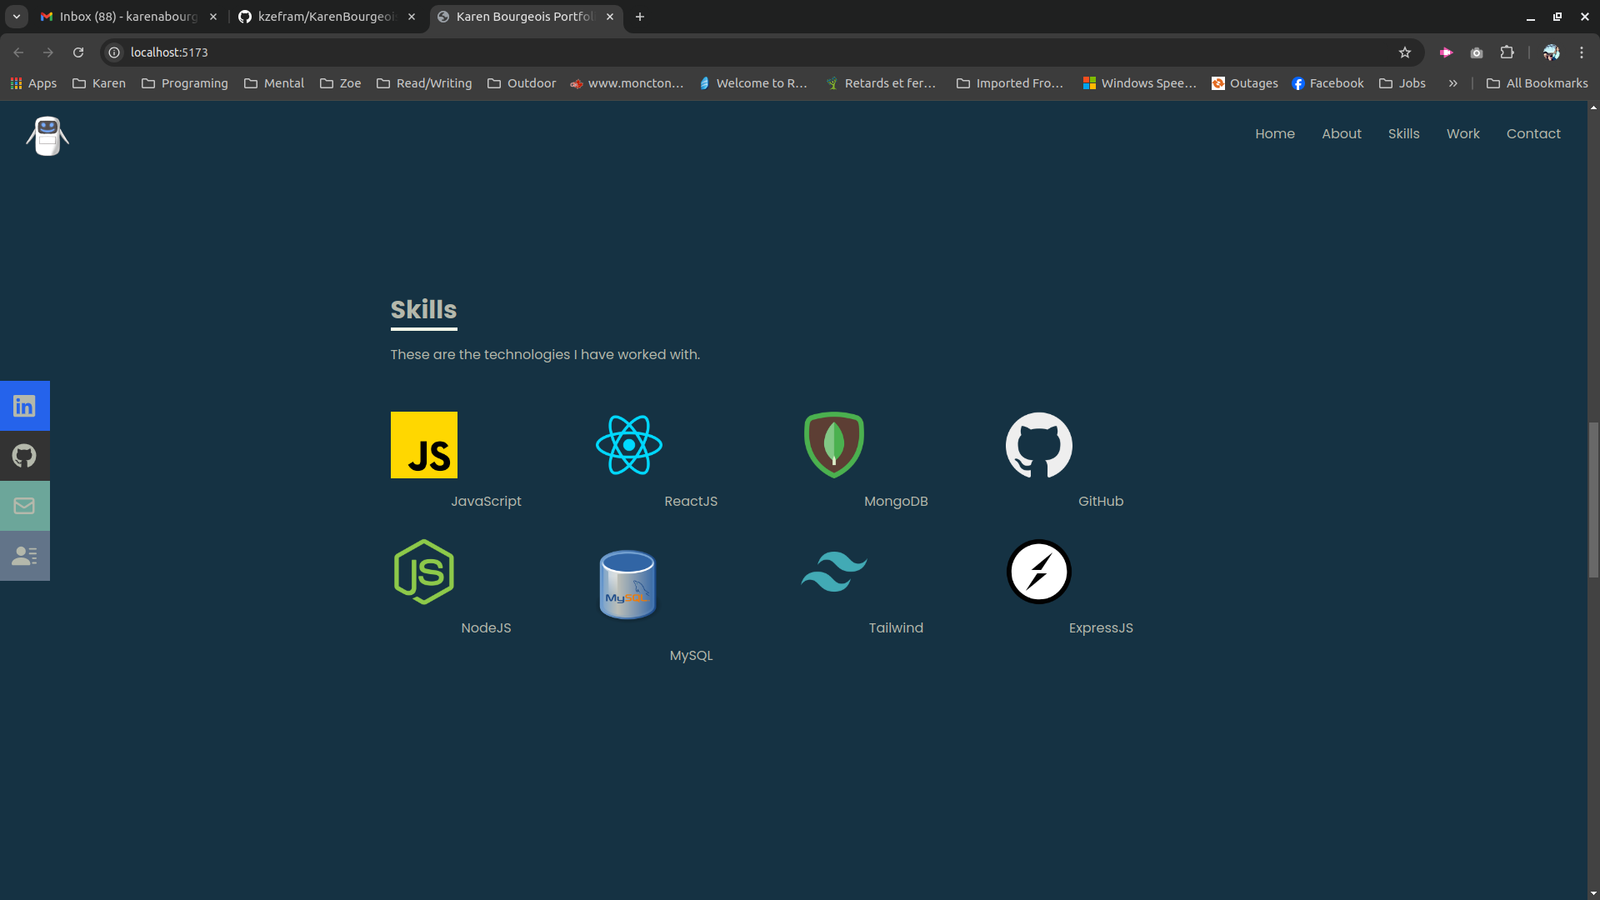Go to Work in site navigation
The image size is (1600, 900).
point(1463,133)
